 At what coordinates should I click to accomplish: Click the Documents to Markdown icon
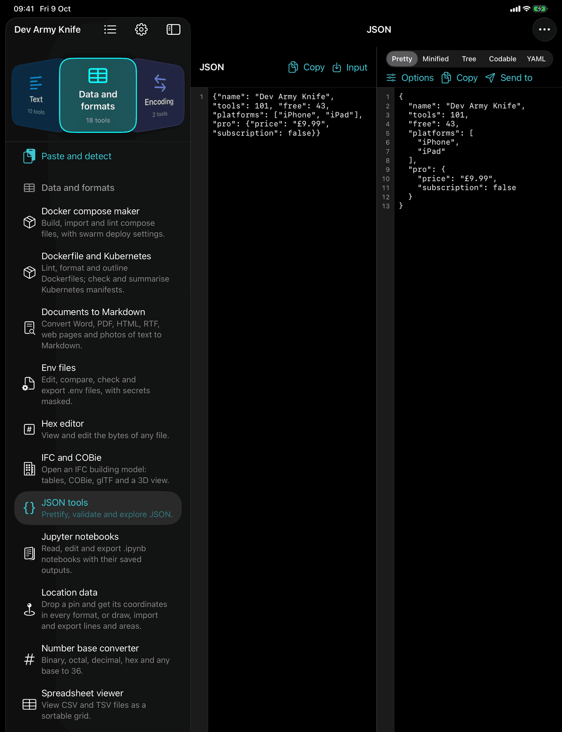pyautogui.click(x=30, y=328)
